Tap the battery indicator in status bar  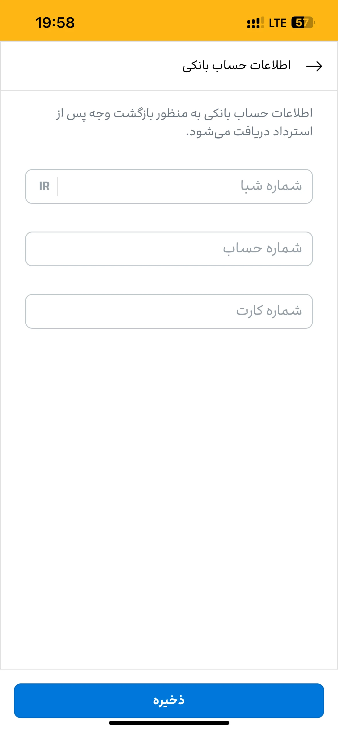point(303,23)
